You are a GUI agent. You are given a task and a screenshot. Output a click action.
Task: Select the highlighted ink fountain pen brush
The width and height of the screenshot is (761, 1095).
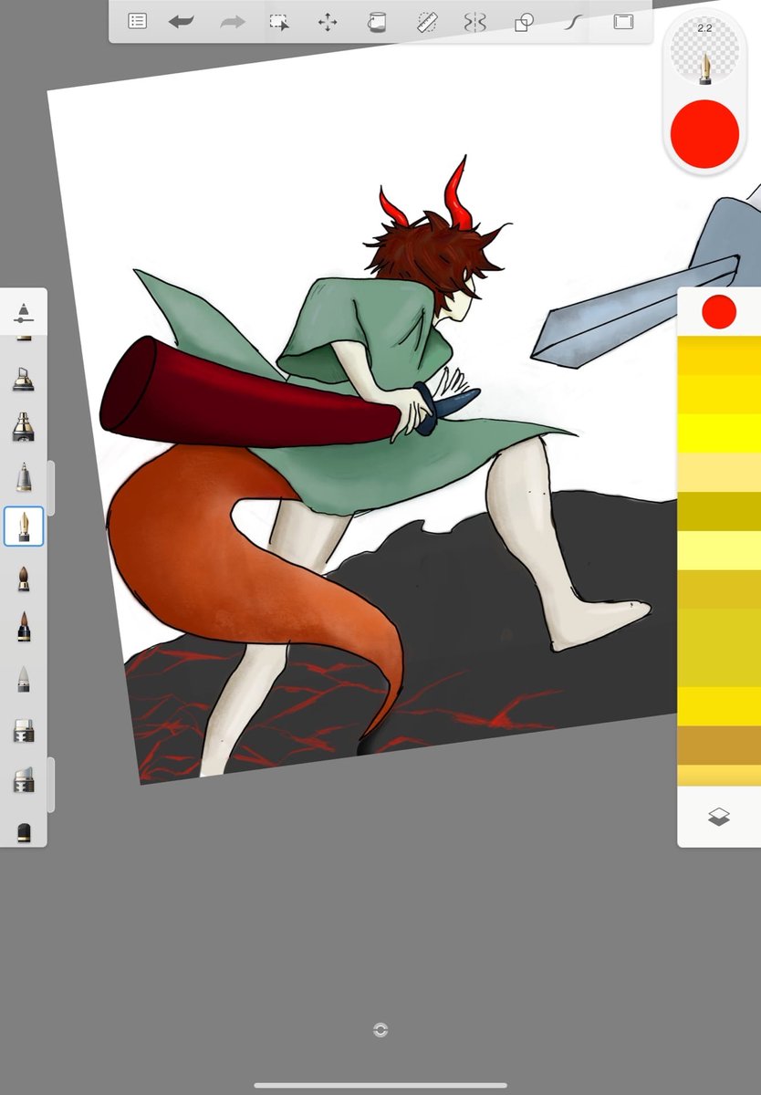coord(24,527)
